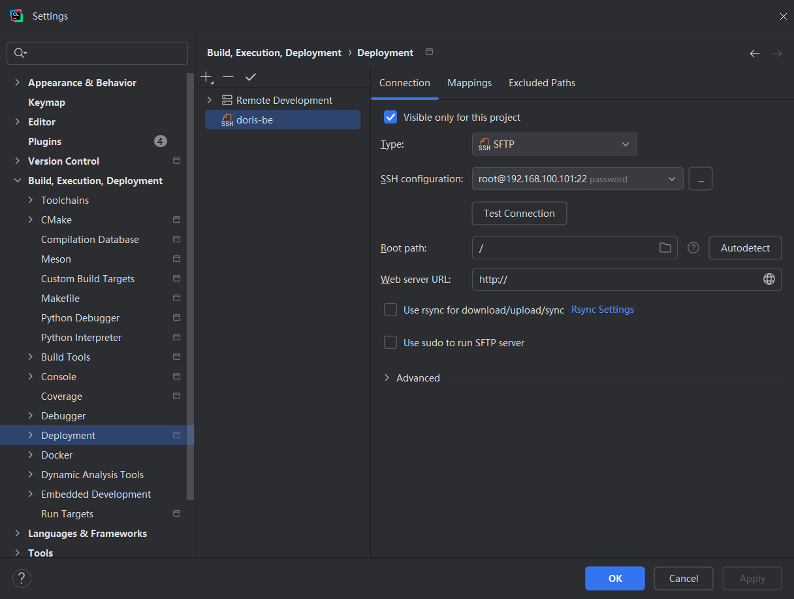Open SSH configurations with the ellipsis button
Screen dimensions: 794x599
pos(701,179)
